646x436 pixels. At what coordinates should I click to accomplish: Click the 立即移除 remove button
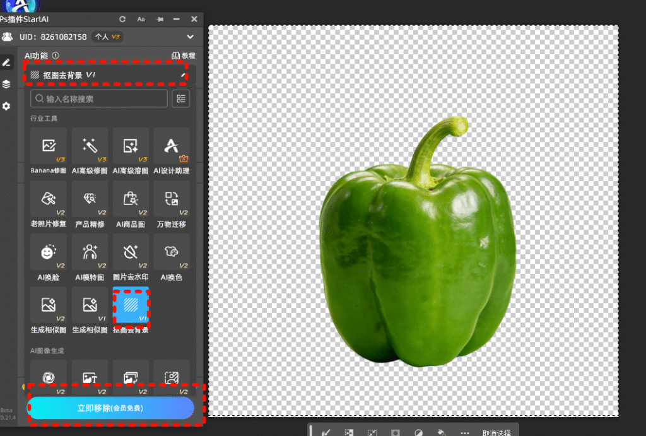click(110, 408)
